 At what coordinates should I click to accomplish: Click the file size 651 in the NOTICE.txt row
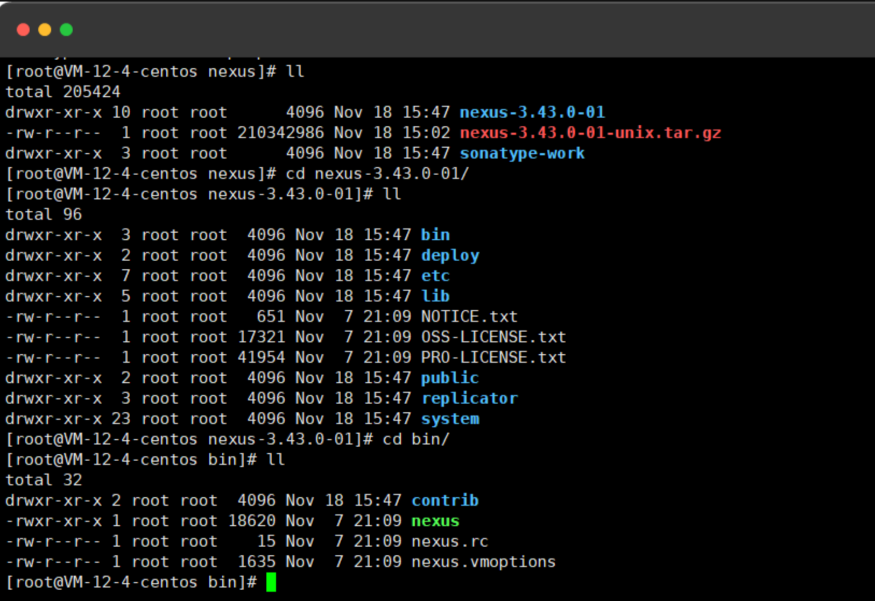[x=271, y=317]
